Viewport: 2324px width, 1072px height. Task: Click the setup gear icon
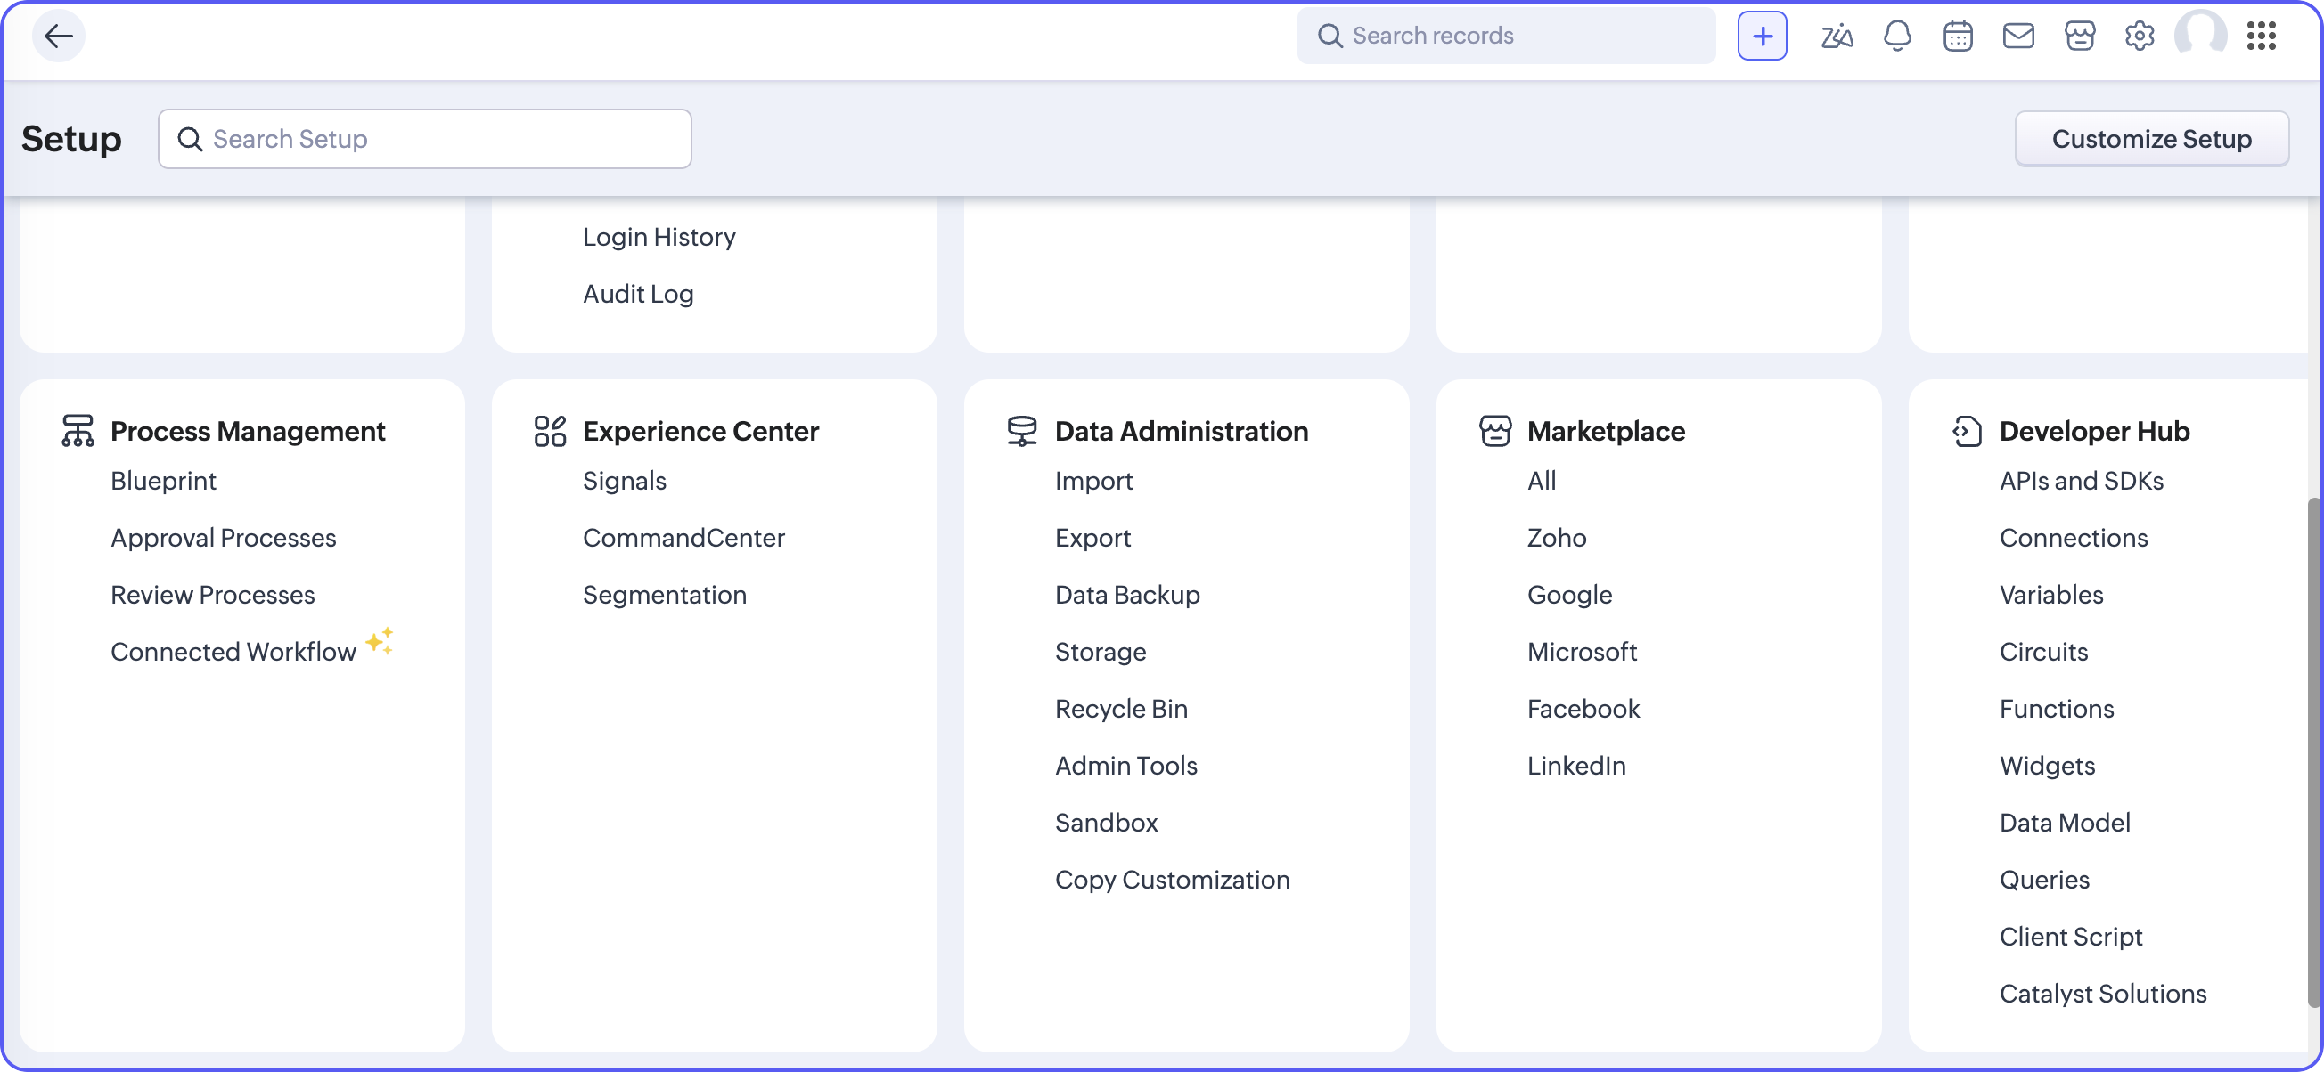[2139, 37]
